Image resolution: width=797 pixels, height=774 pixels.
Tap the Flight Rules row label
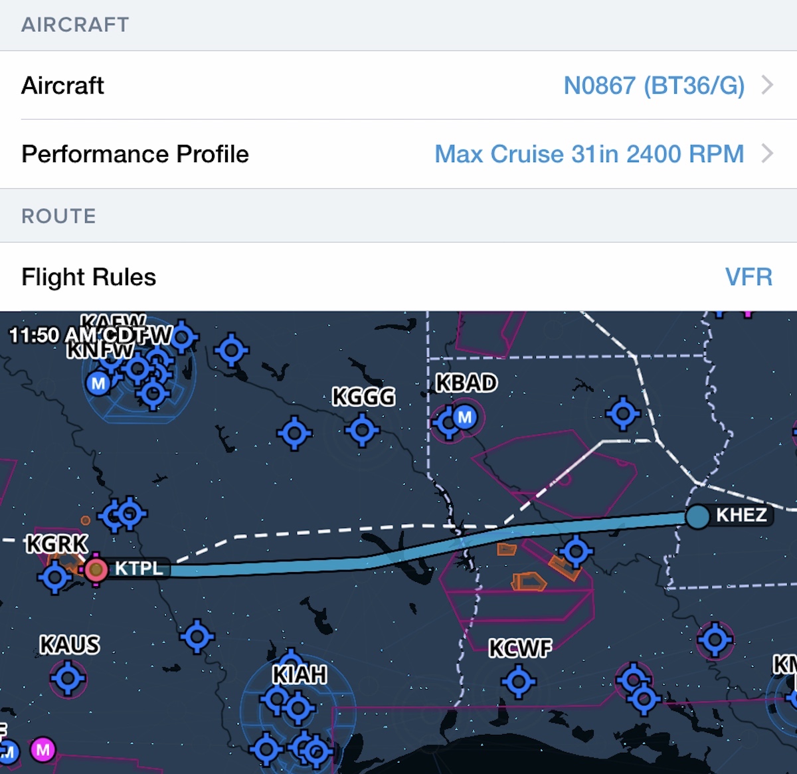(x=89, y=277)
